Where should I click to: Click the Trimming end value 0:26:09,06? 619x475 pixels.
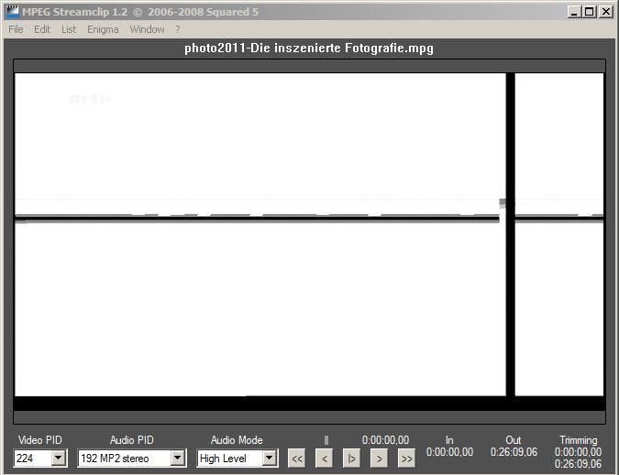(x=578, y=464)
